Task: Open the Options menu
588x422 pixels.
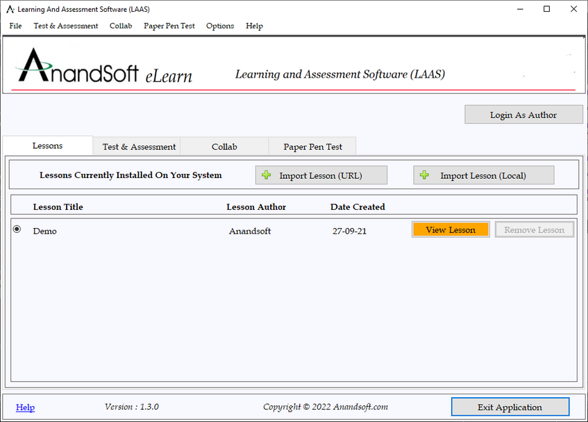Action: click(x=220, y=26)
